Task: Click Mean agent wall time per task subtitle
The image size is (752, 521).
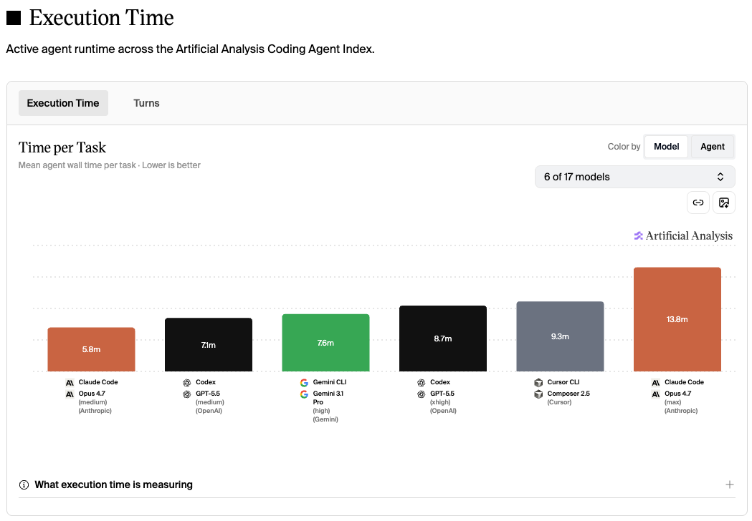Action: click(110, 165)
